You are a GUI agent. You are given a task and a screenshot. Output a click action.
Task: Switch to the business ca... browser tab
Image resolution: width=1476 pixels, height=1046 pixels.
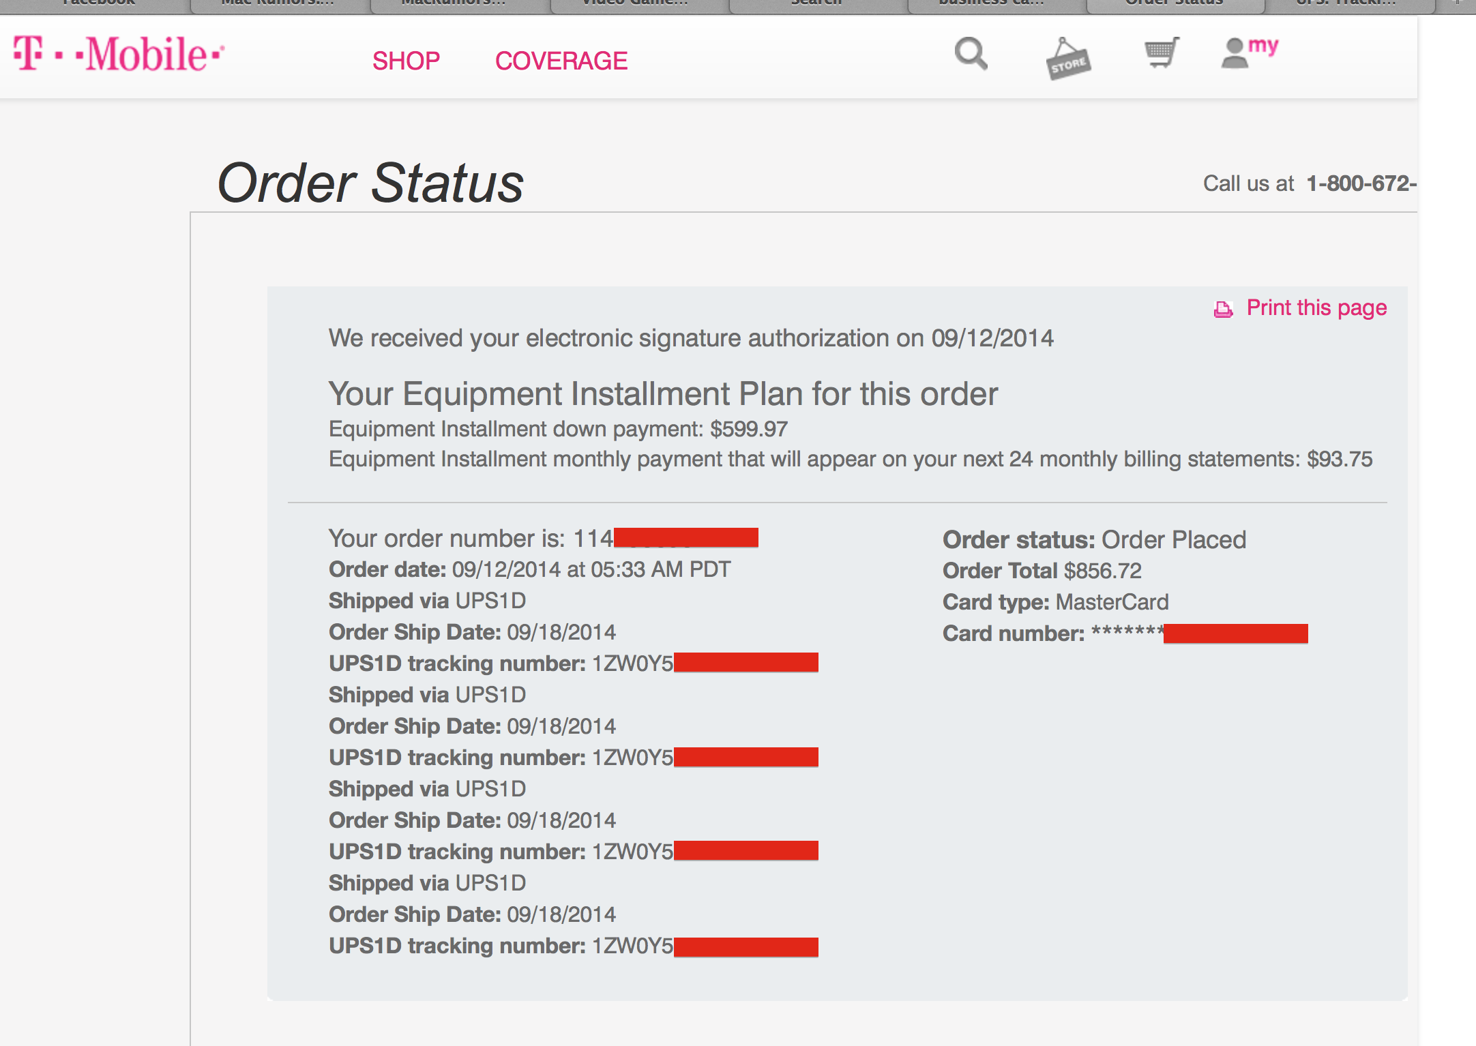tap(992, 4)
